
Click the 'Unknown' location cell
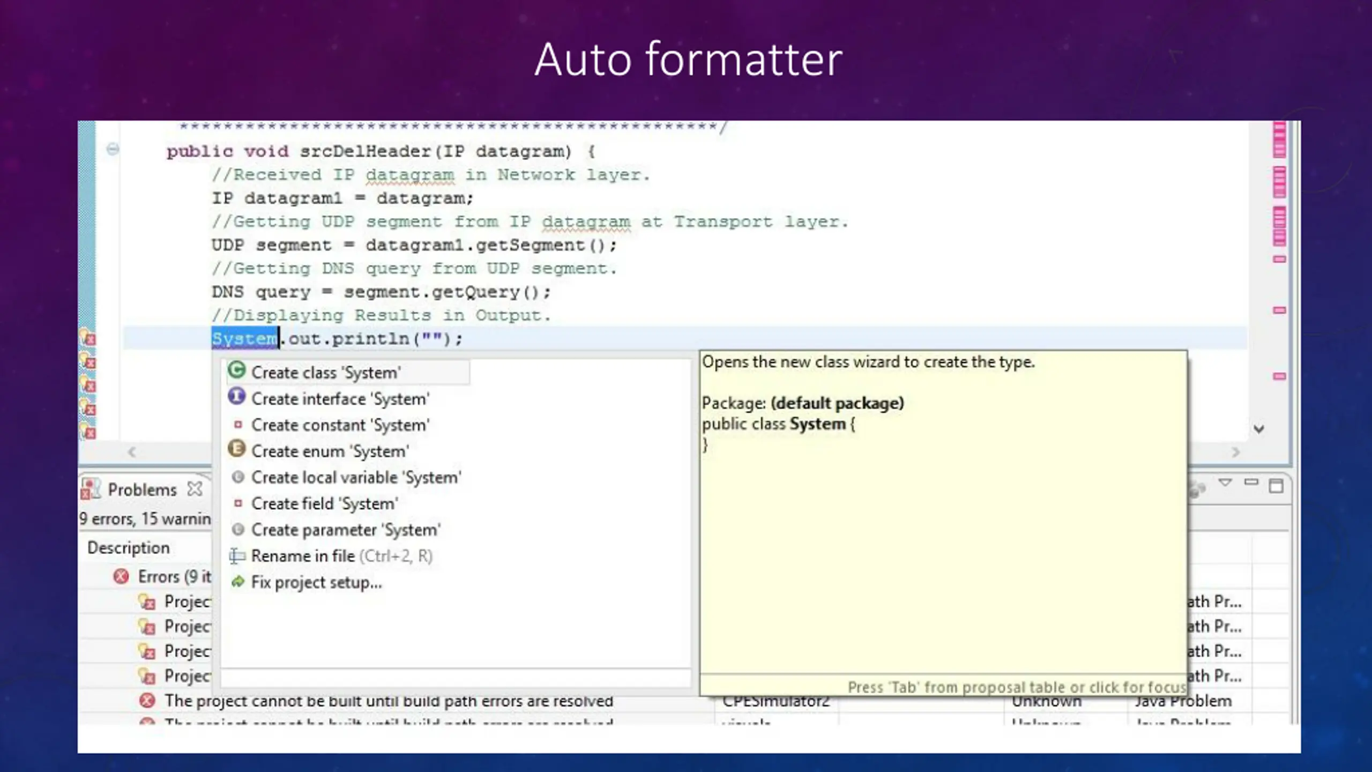1047,701
